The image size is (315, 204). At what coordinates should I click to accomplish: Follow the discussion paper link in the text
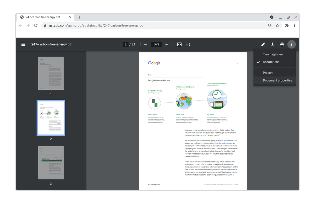point(225,143)
